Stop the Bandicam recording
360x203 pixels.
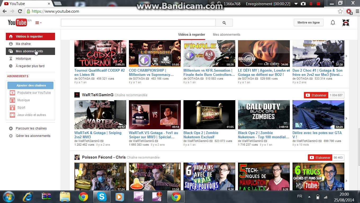click(x=318, y=4)
